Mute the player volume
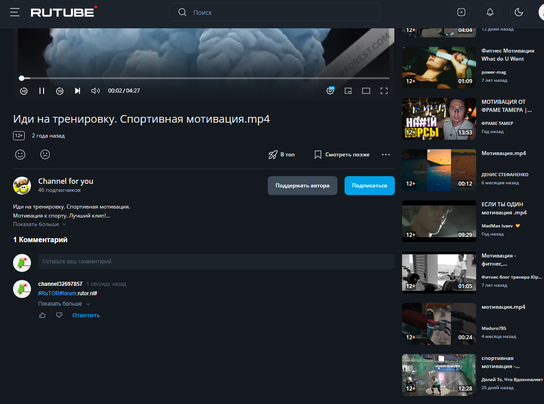The width and height of the screenshot is (544, 404). click(95, 91)
